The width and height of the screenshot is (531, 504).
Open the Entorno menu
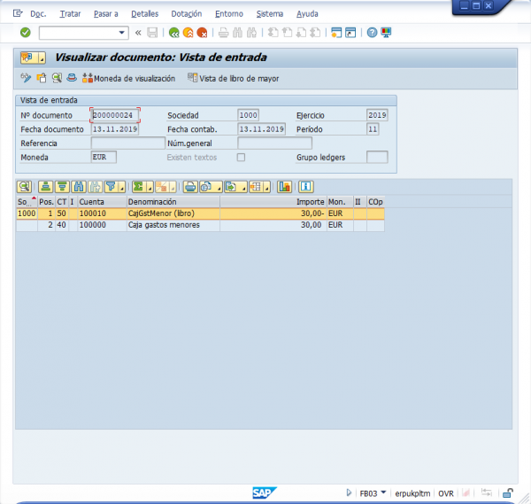[x=229, y=14]
